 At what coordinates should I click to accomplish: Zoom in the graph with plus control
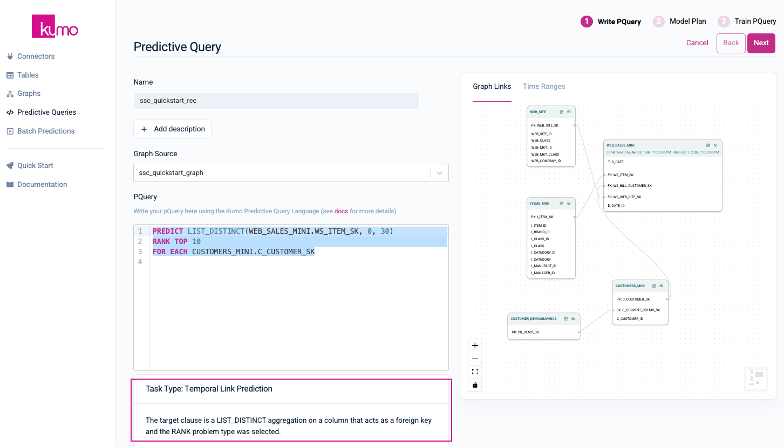point(475,345)
